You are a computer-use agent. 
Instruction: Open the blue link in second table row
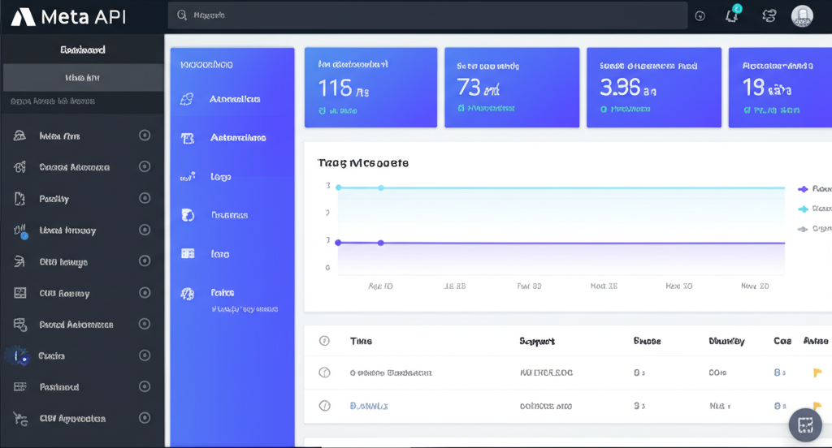point(369,405)
